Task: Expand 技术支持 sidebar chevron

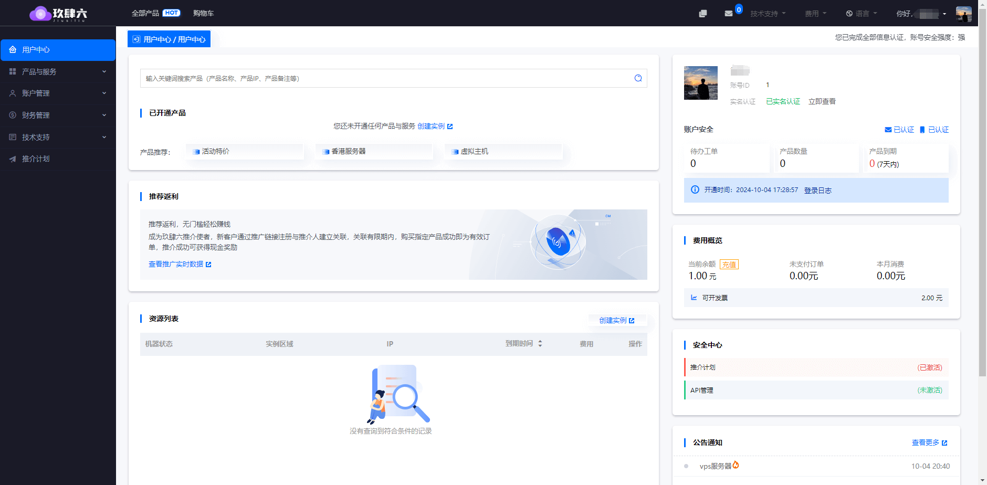Action: pos(104,137)
